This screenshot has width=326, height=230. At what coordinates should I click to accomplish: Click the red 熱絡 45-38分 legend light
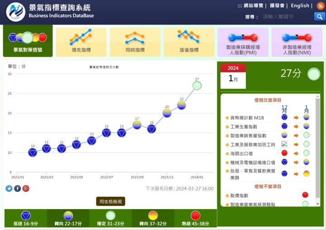pyautogui.click(x=196, y=216)
